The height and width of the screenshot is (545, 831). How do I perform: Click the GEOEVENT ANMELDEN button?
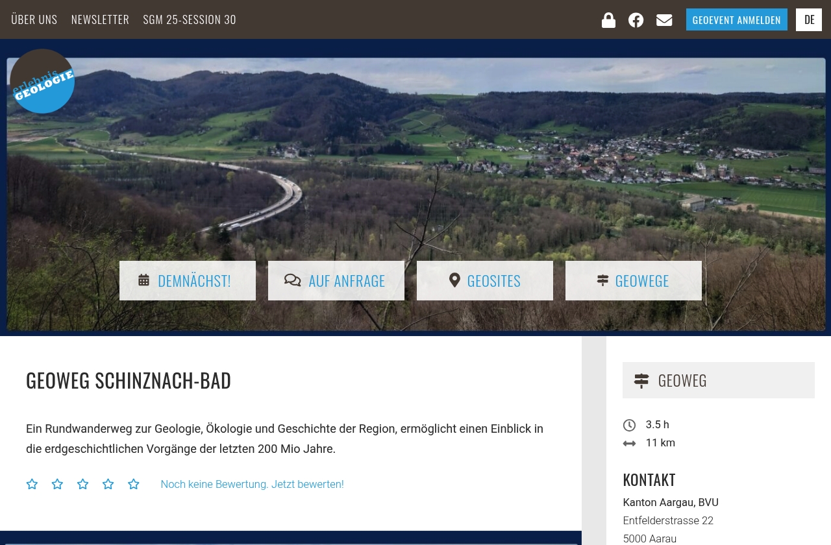tap(736, 19)
